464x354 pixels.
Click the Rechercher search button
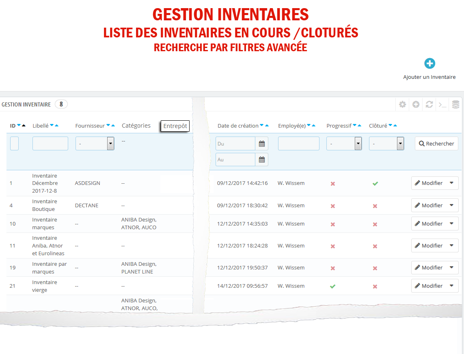pos(436,143)
